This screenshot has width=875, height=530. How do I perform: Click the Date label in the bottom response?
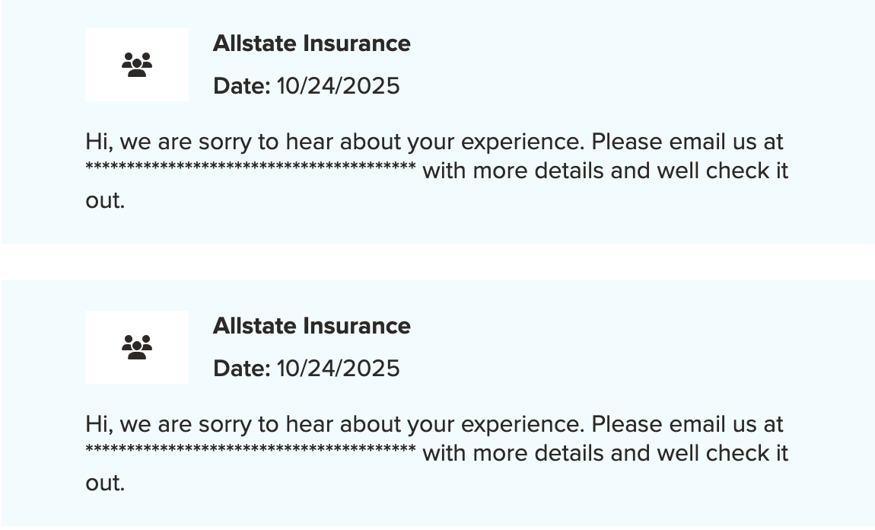pyautogui.click(x=241, y=369)
